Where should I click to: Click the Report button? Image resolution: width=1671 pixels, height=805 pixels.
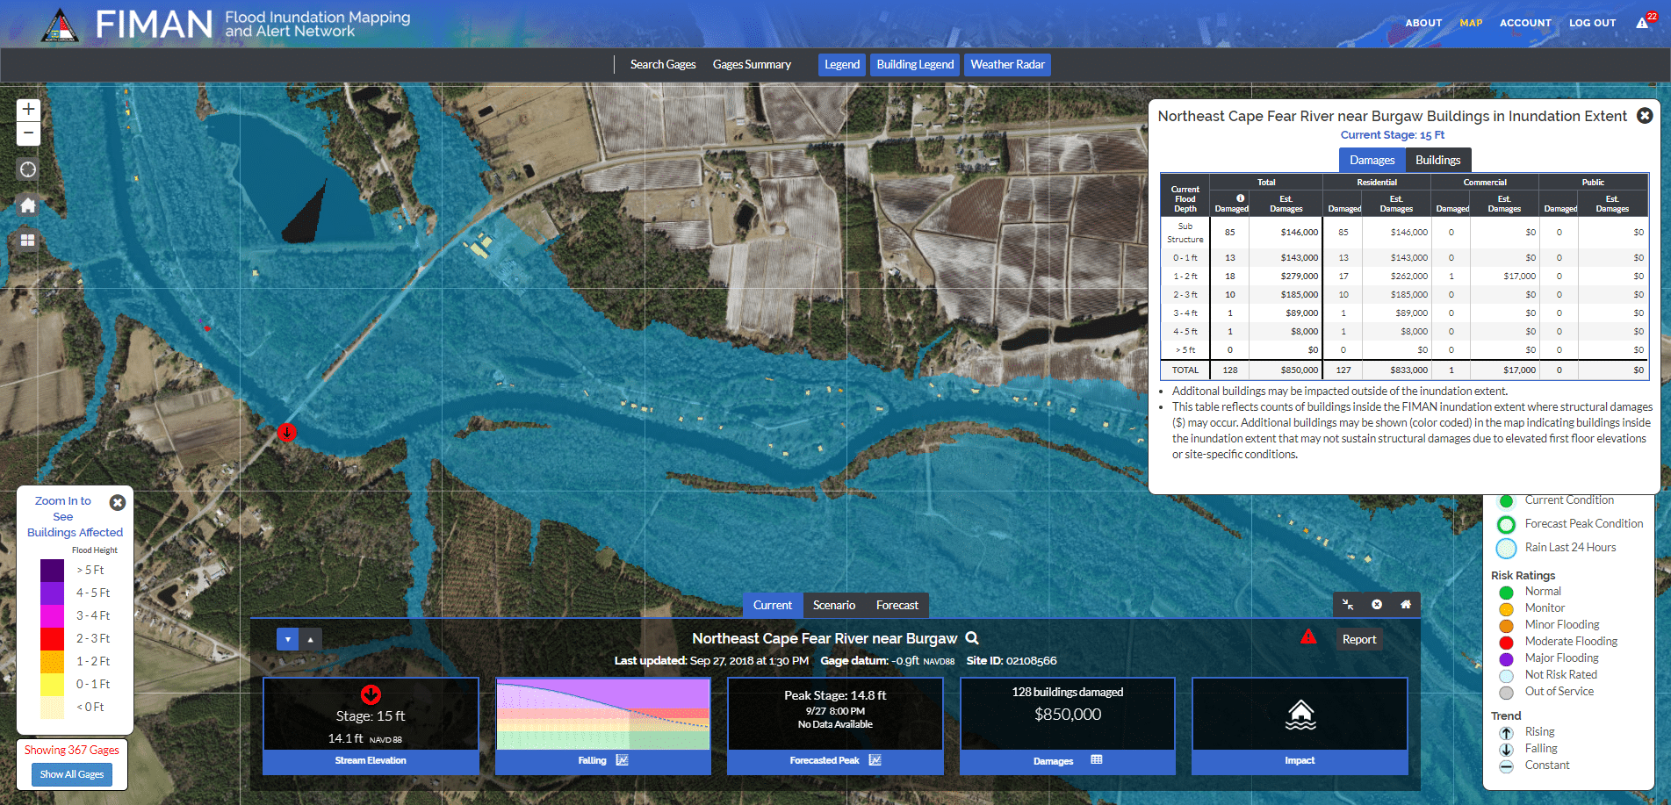point(1358,639)
